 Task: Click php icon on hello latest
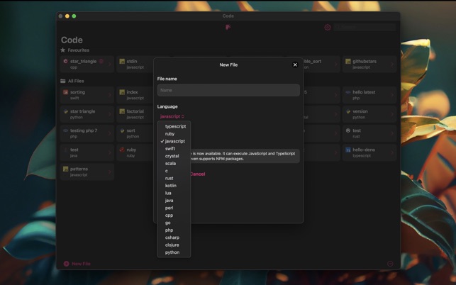[348, 92]
